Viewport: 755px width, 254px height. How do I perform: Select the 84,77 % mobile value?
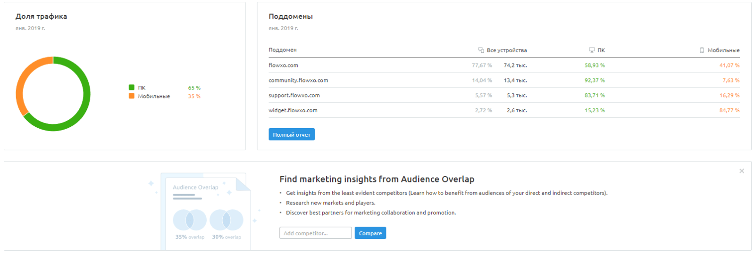(x=730, y=110)
